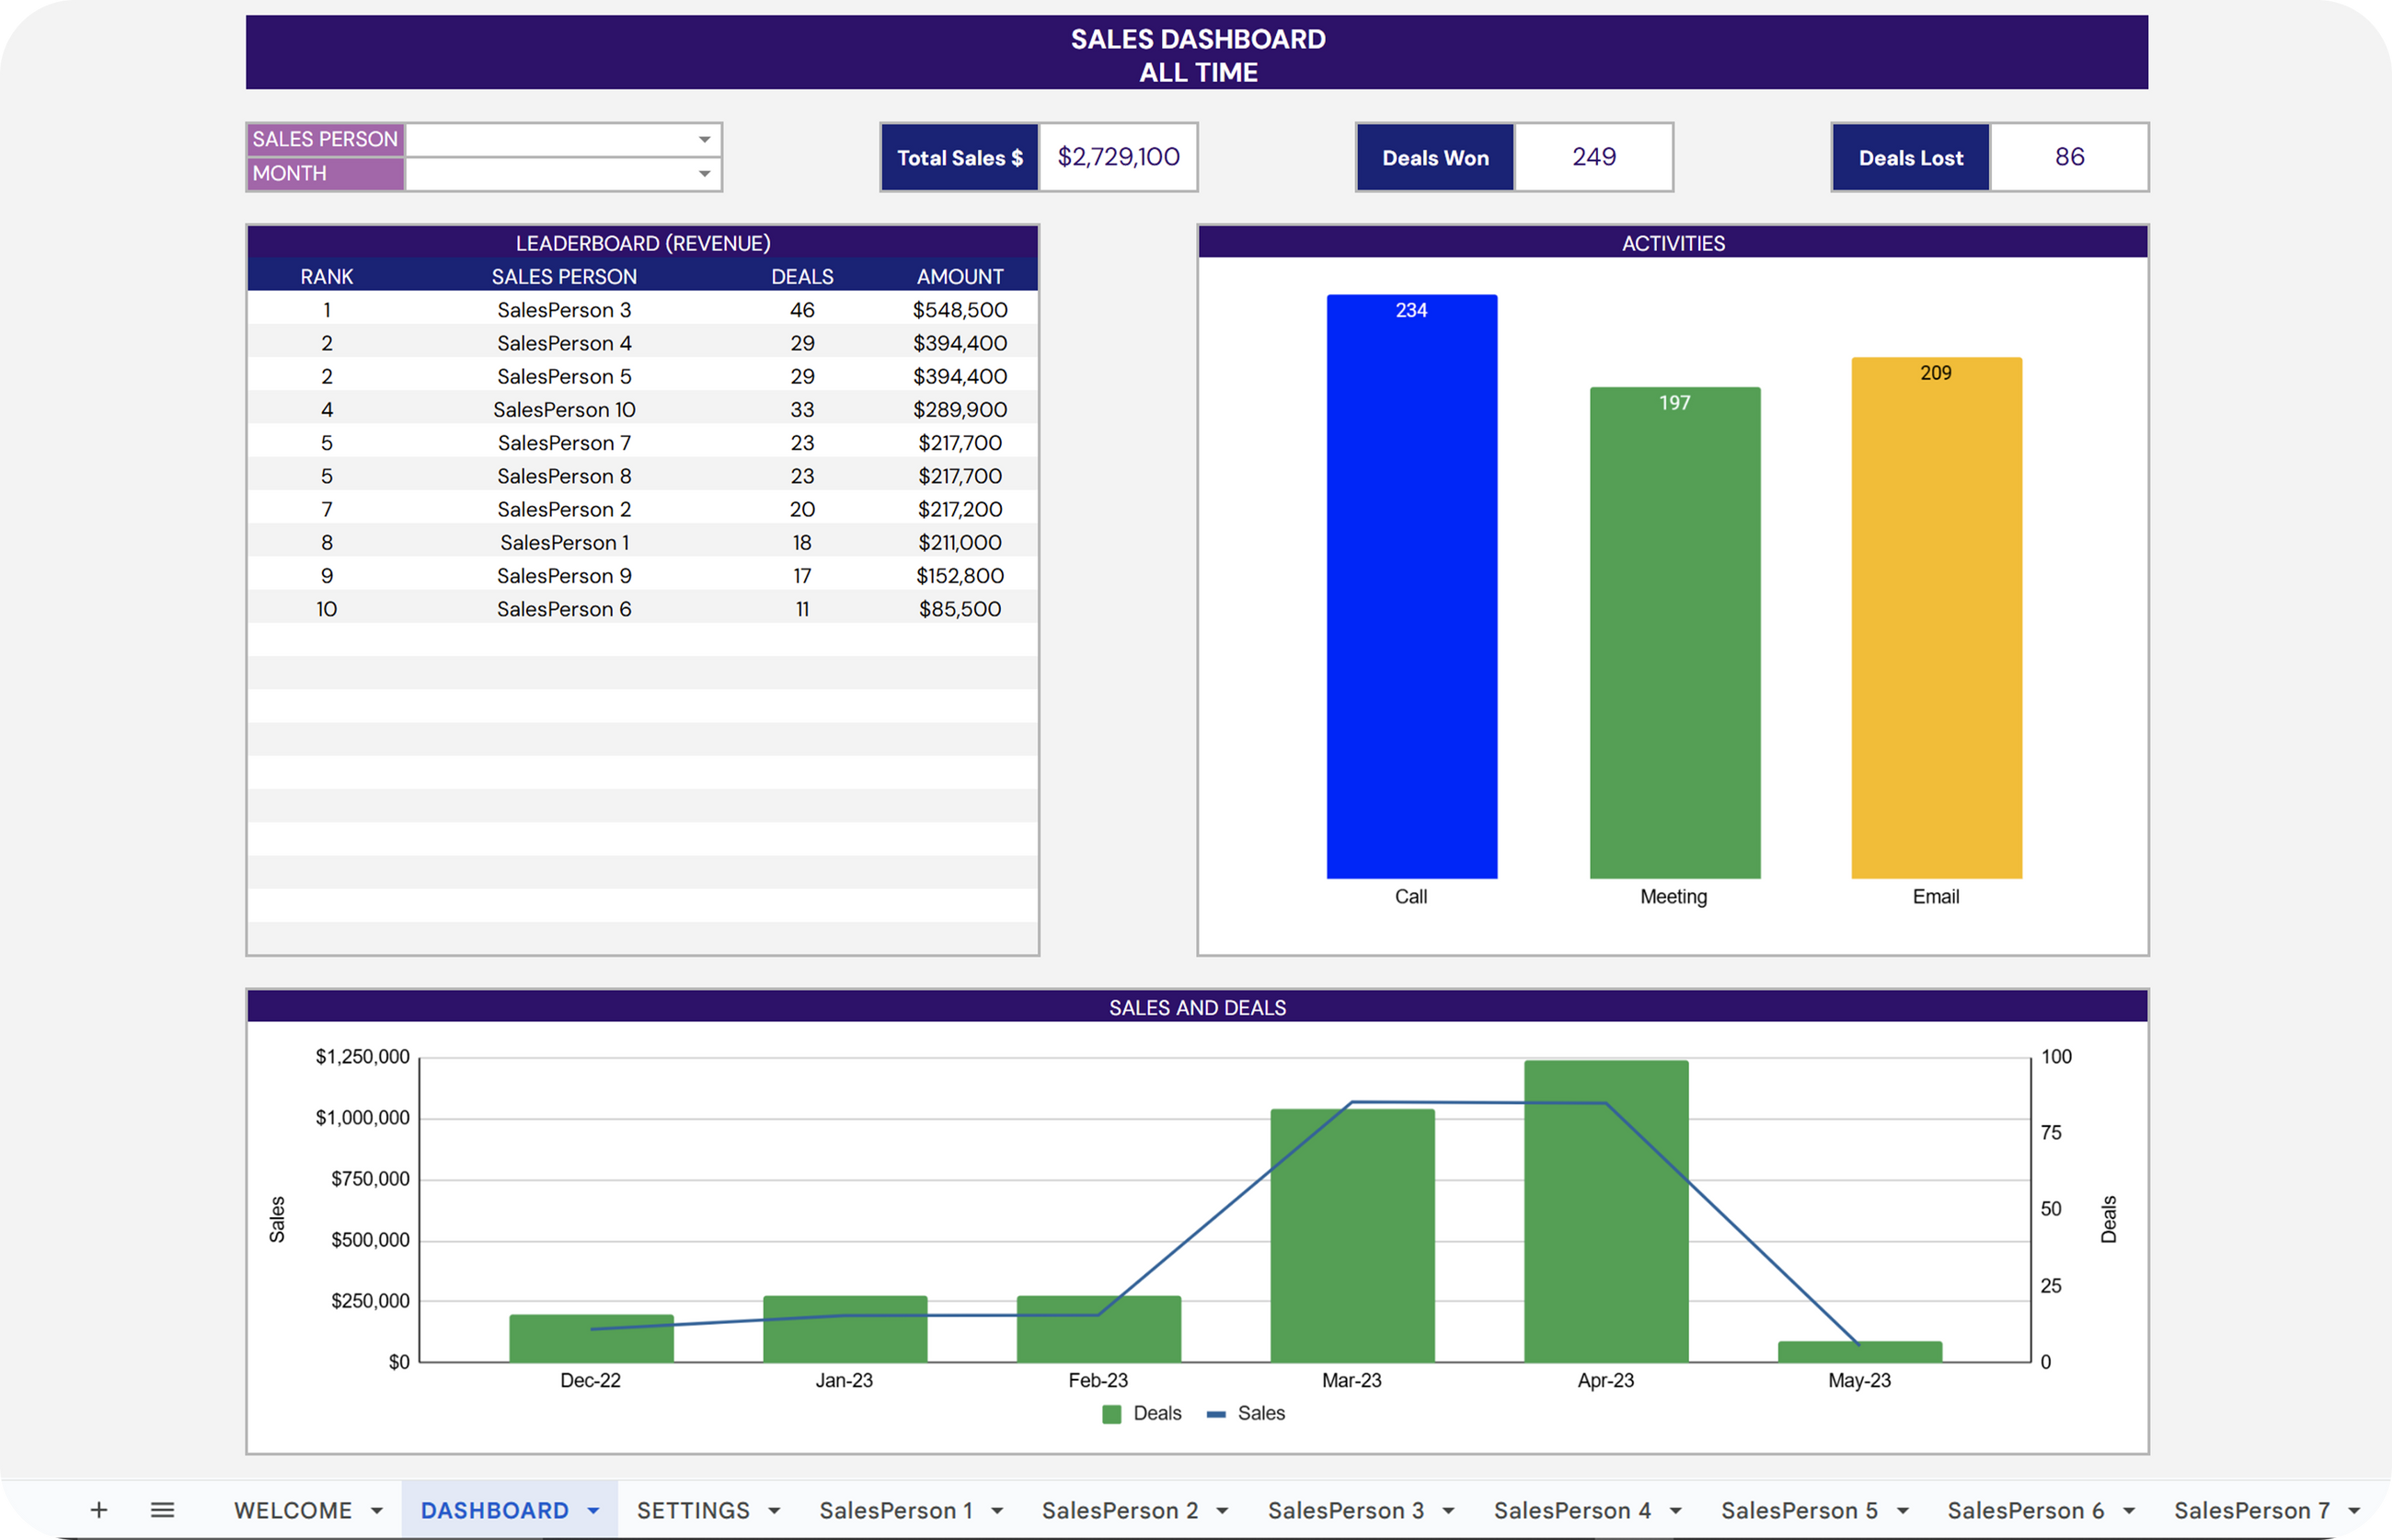Open the all sheets list icon
The width and height of the screenshot is (2392, 1540).
tap(162, 1510)
